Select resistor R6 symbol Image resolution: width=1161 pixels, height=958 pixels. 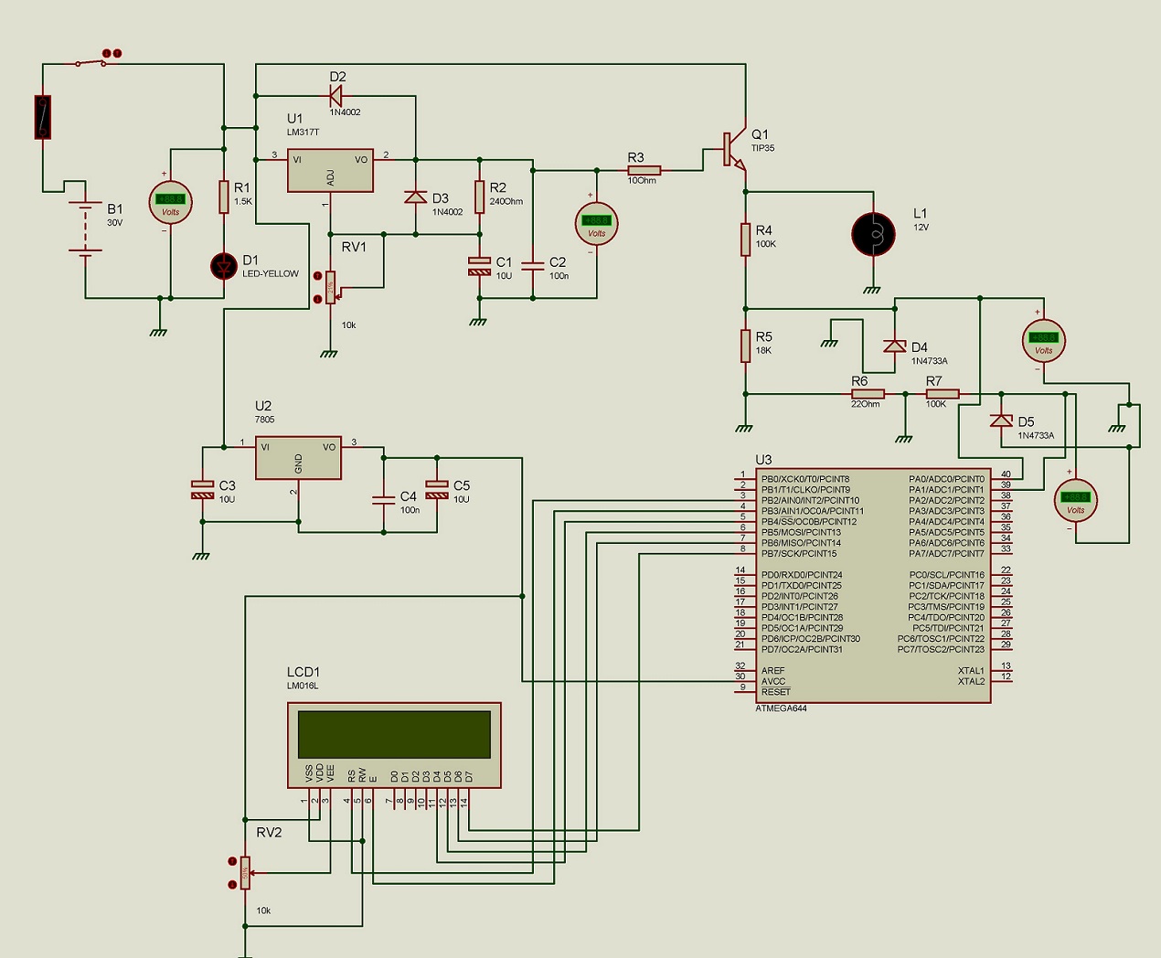pyautogui.click(x=868, y=394)
